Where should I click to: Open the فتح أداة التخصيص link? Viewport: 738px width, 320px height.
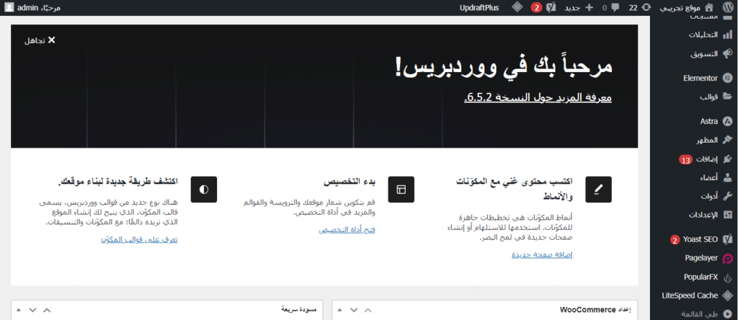coord(347,230)
